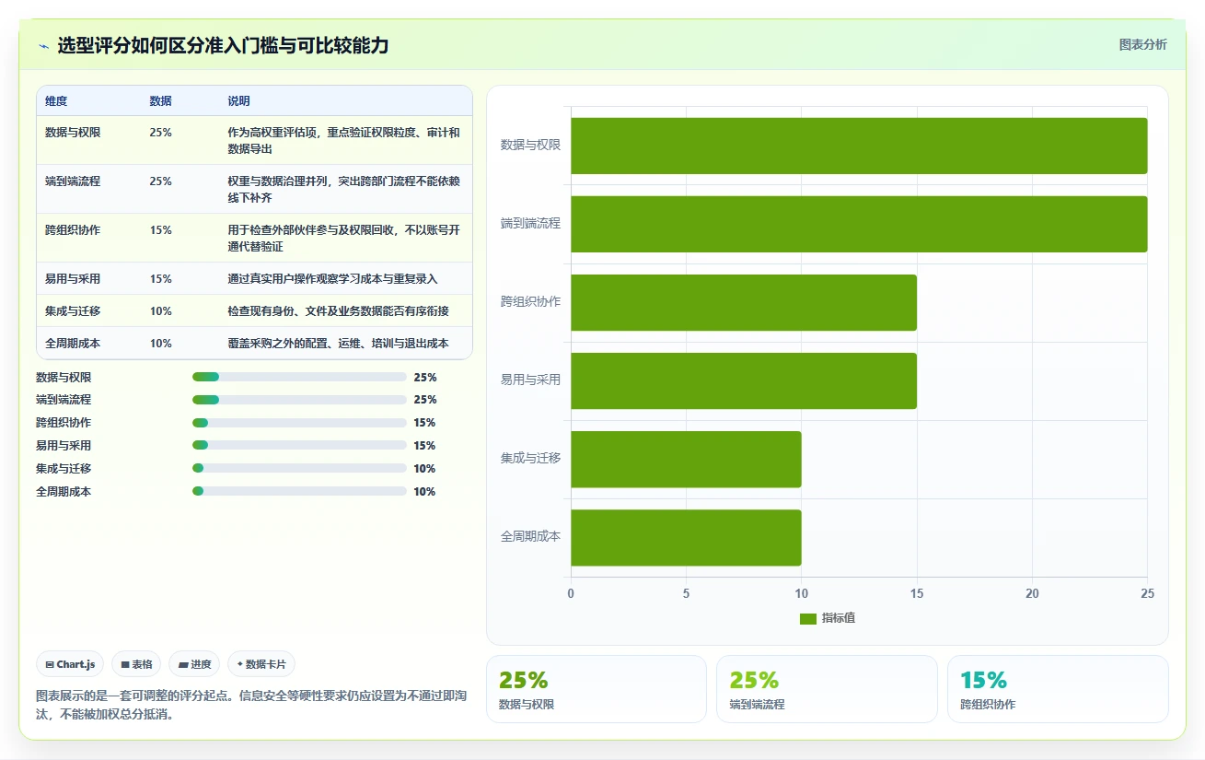Screen dimensions: 1205x760
Task: Click the 指标值 legend label
Action: point(839,618)
